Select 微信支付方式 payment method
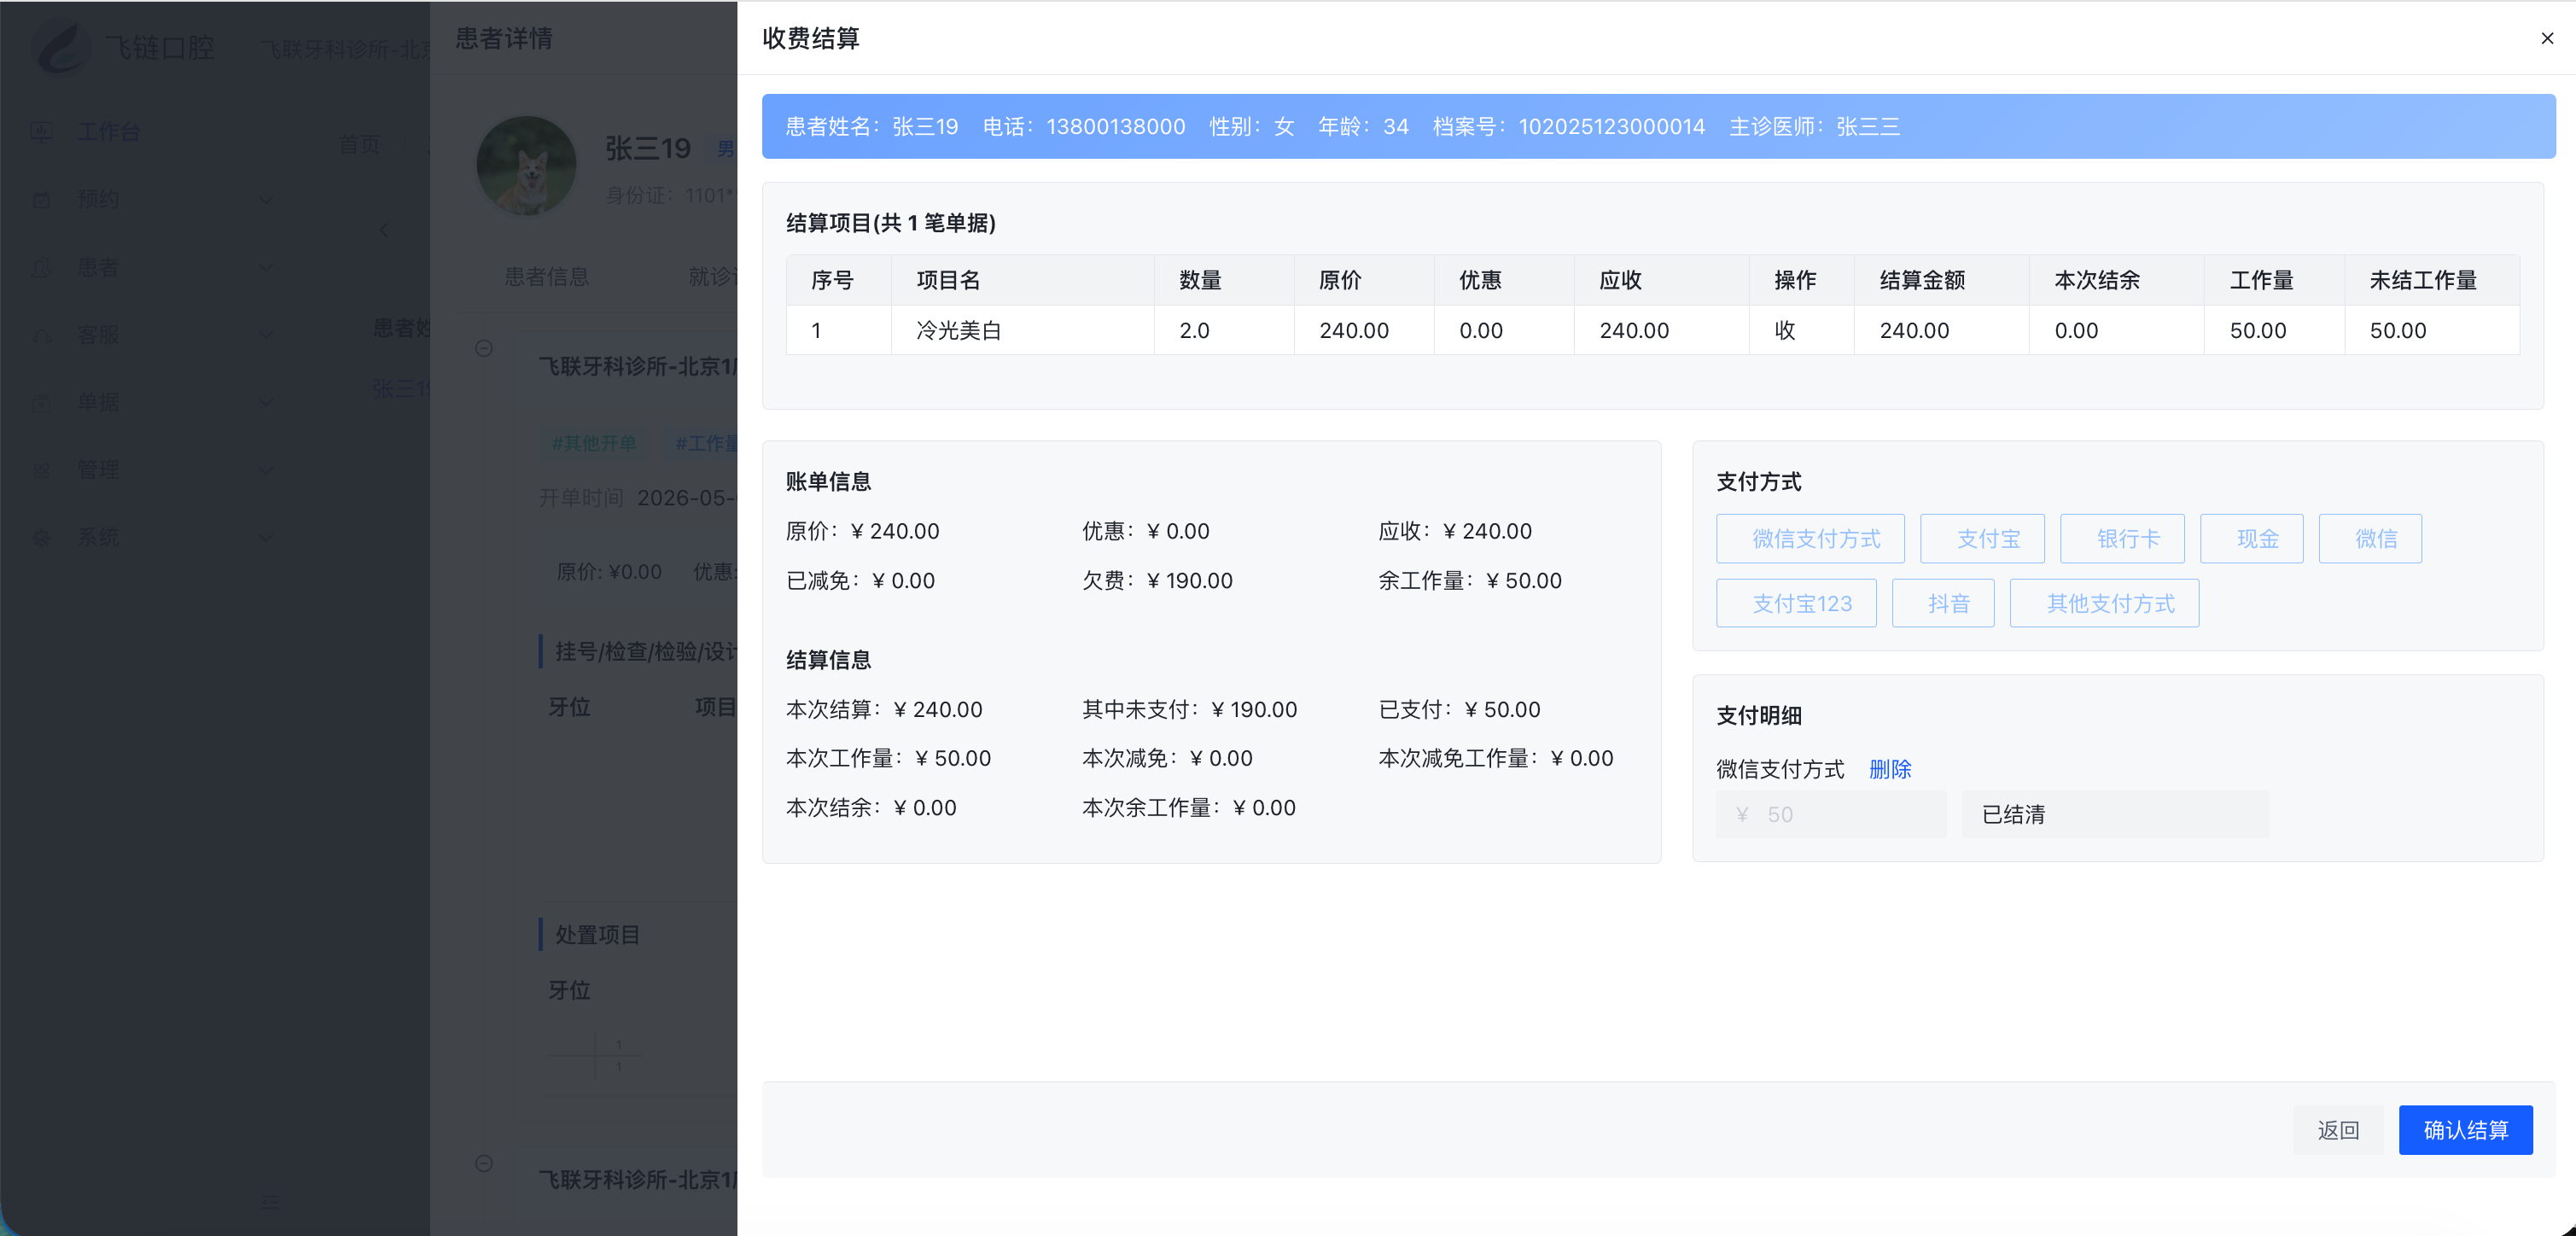The image size is (2576, 1236). pyautogui.click(x=1810, y=538)
